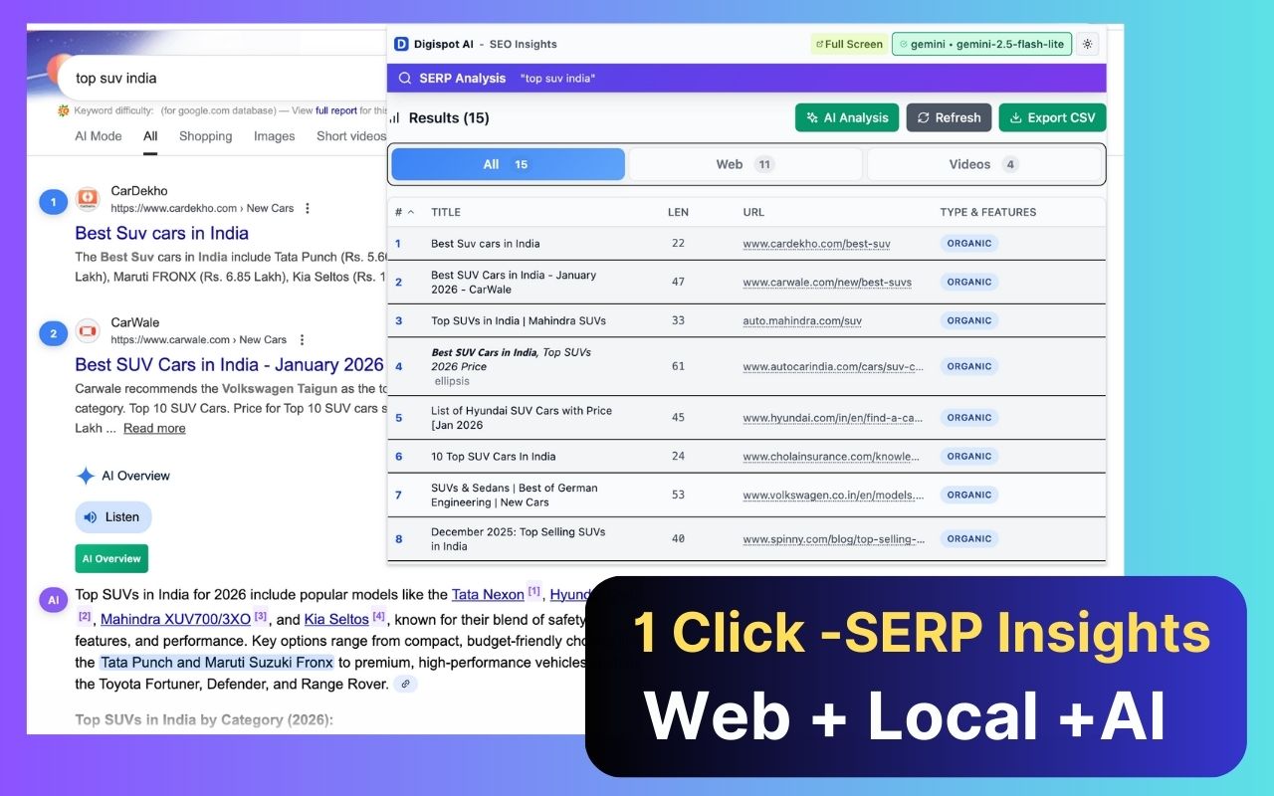Switch to the Videos tab
The image size is (1274, 796).
(x=984, y=163)
